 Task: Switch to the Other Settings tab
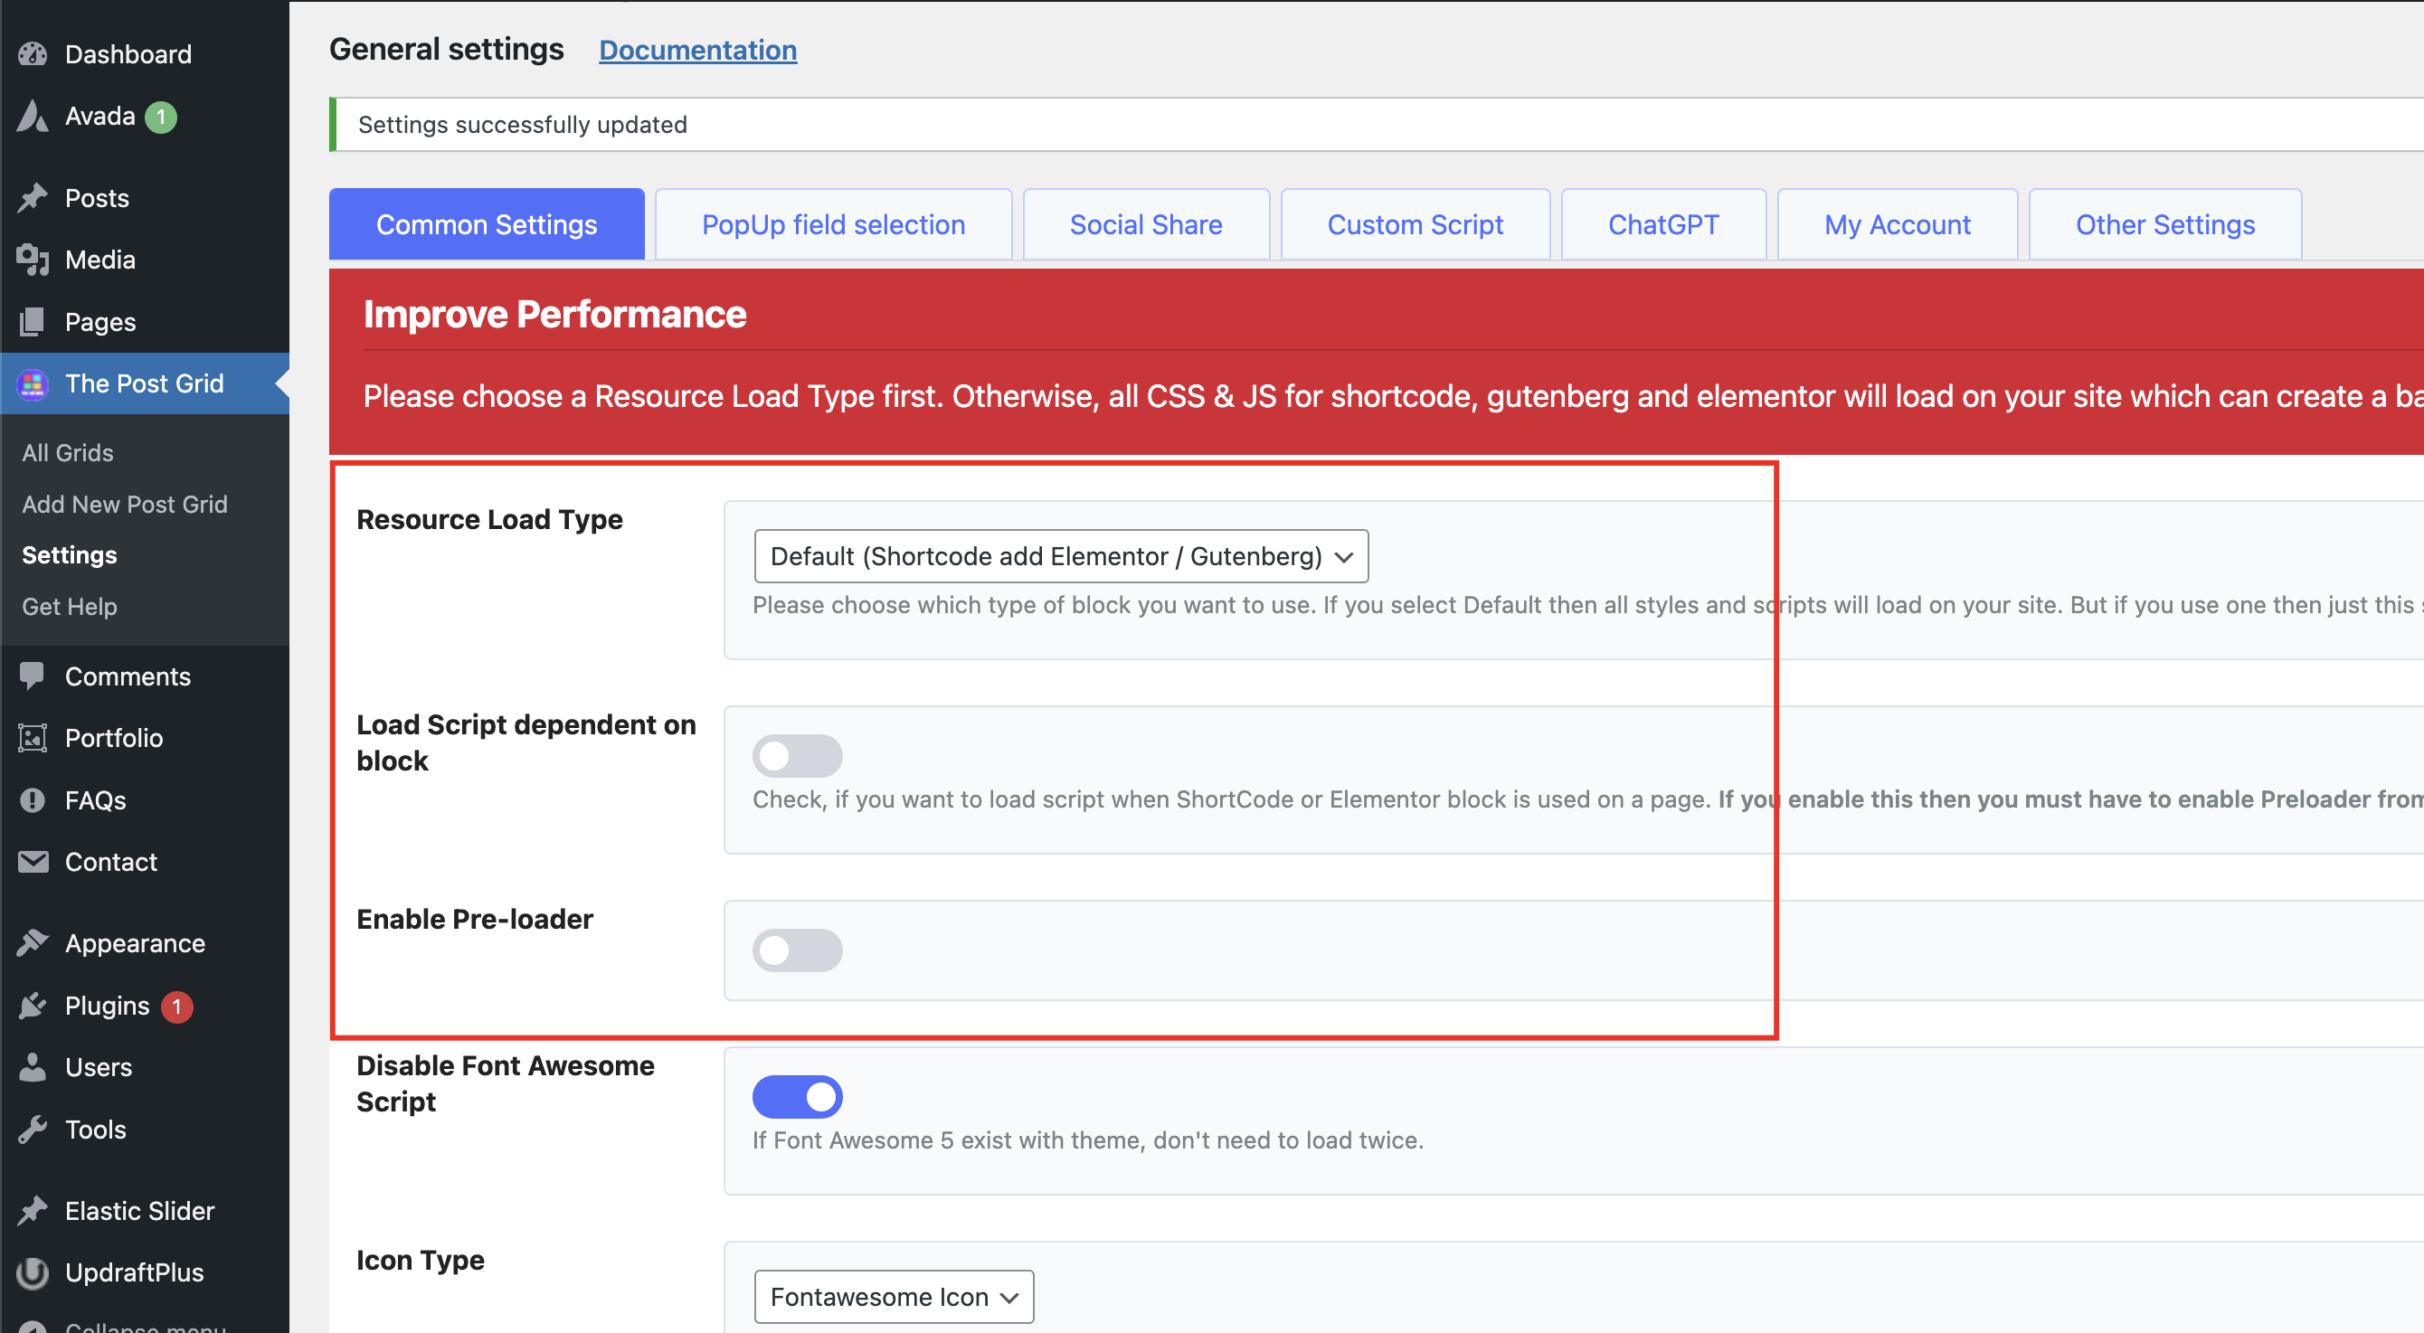pos(2165,225)
